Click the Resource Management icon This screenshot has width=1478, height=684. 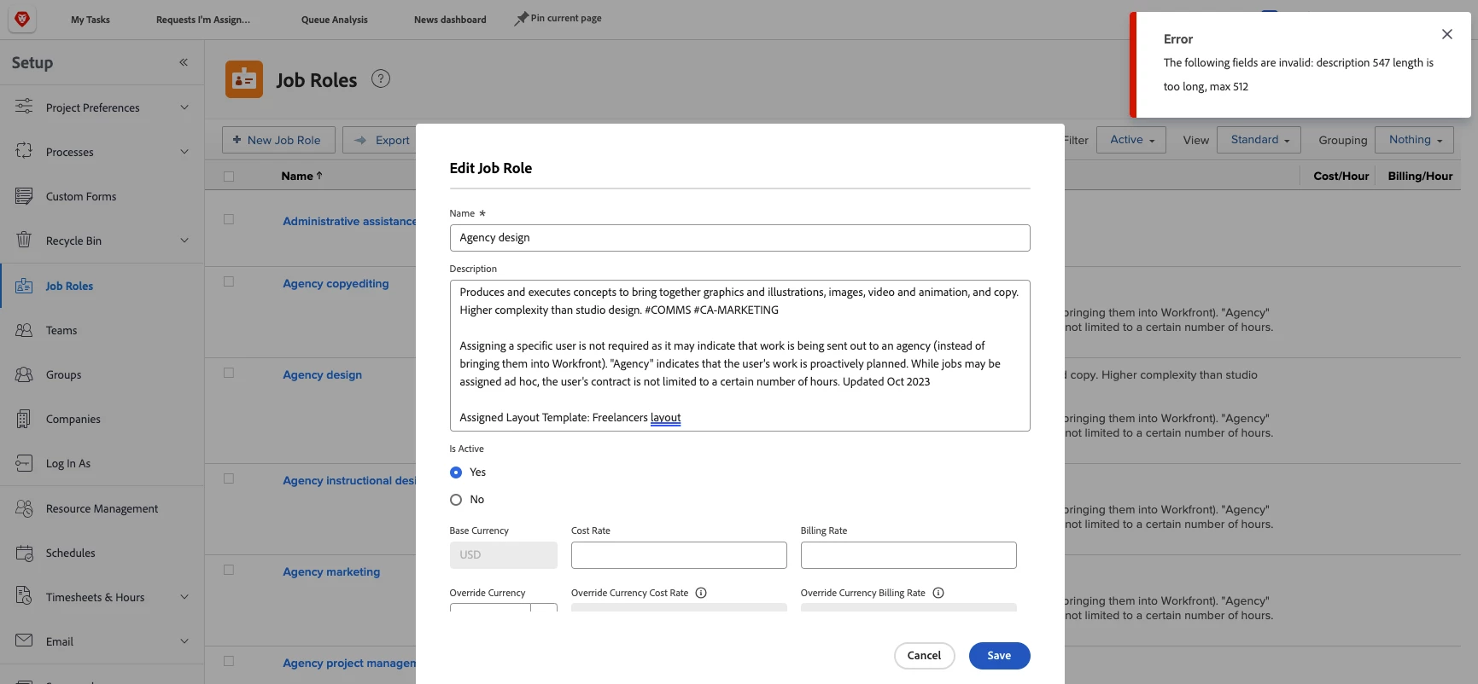(24, 508)
